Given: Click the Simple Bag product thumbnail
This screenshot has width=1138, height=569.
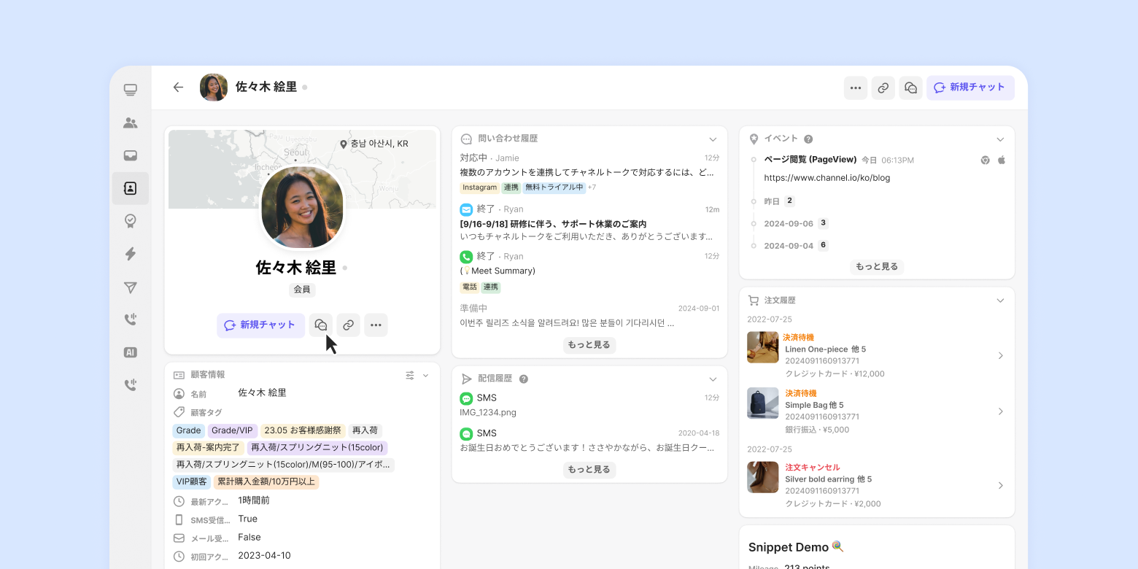Looking at the screenshot, I should pyautogui.click(x=763, y=403).
